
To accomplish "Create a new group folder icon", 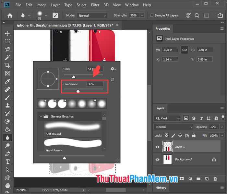I will pos(198,179).
